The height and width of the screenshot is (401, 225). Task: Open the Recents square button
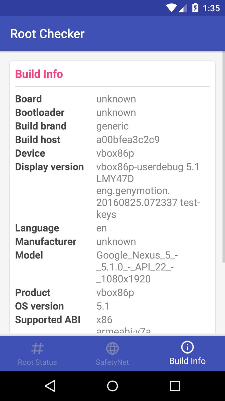[x=175, y=386]
